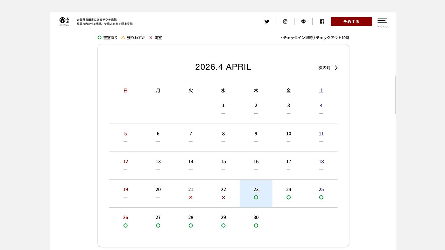Pick April 30 available date
Viewport: 445px width, 250px height.
(x=256, y=221)
